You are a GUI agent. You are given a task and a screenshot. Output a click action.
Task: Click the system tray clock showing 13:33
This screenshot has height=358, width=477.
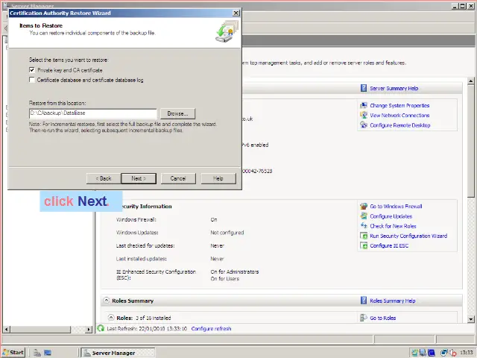(466, 353)
